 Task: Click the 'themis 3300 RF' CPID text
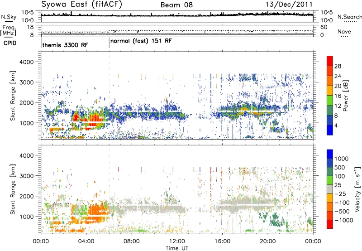point(65,45)
